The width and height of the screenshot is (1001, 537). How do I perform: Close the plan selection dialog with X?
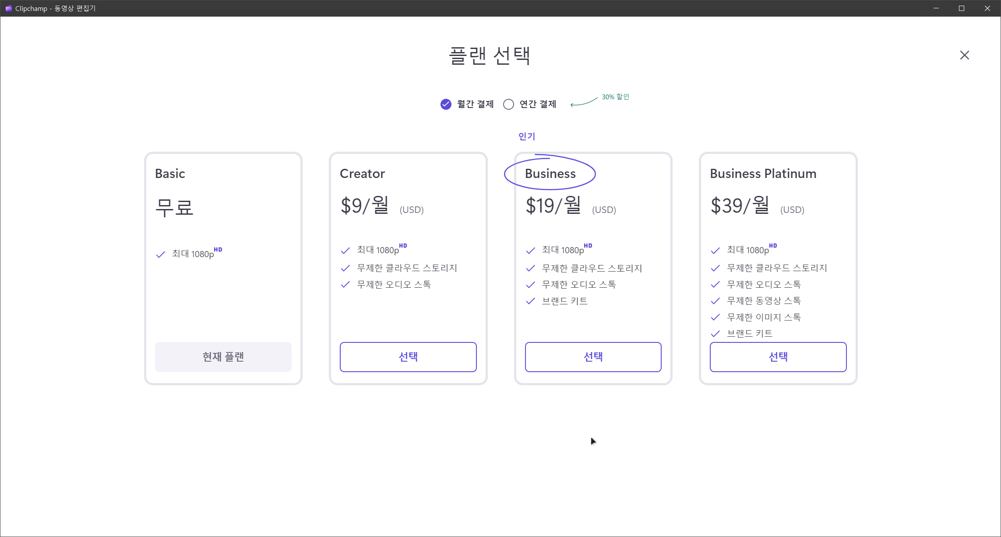pos(964,55)
